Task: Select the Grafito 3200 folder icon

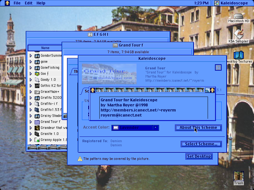Action: (37, 98)
